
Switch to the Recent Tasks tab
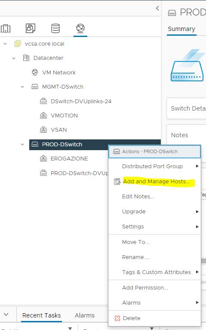[x=41, y=315]
